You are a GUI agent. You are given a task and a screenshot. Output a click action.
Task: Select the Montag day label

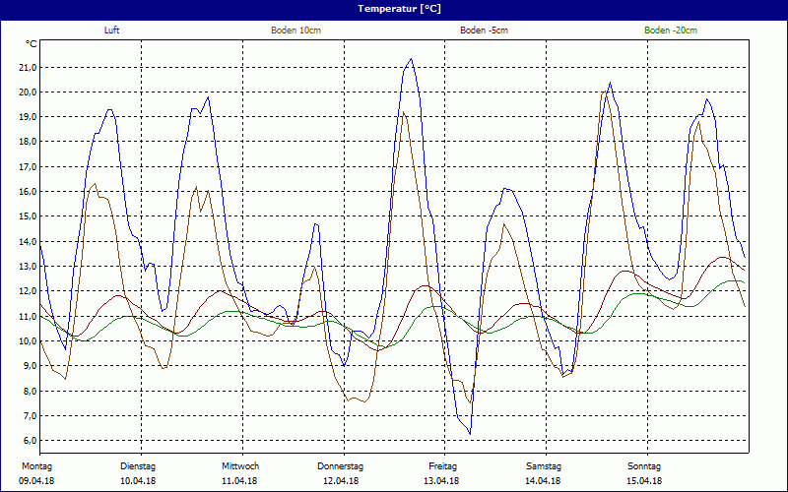point(35,465)
